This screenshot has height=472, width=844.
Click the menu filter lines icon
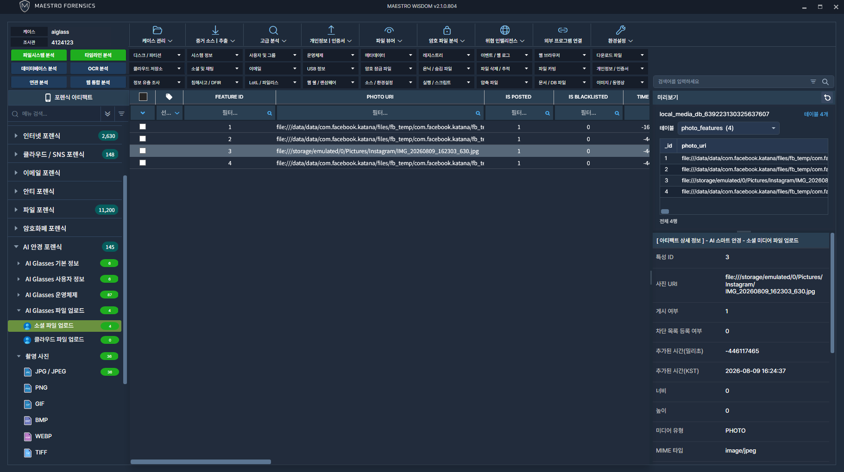(x=121, y=114)
